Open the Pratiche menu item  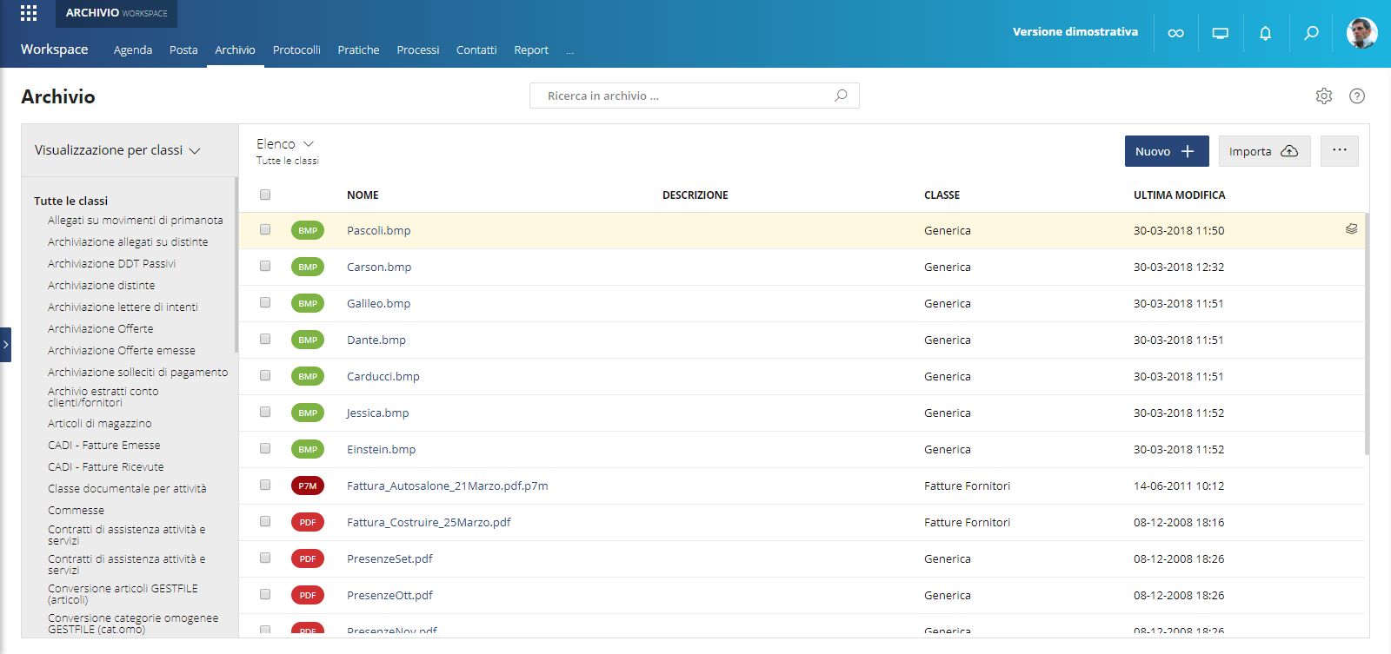tap(358, 50)
